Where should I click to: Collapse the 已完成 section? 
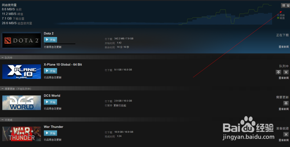click(x=3, y=120)
